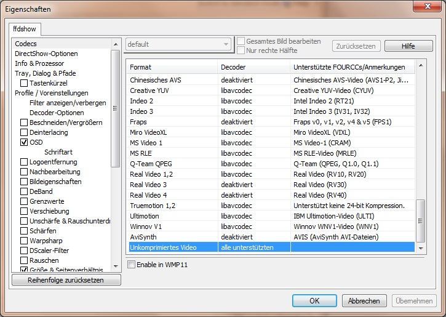Click scroll down arrow of codec table
This screenshot has height=317, width=446.
tap(421, 249)
